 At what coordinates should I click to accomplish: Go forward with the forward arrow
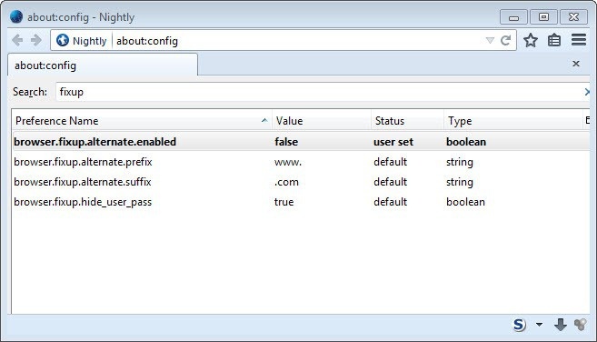(x=36, y=40)
